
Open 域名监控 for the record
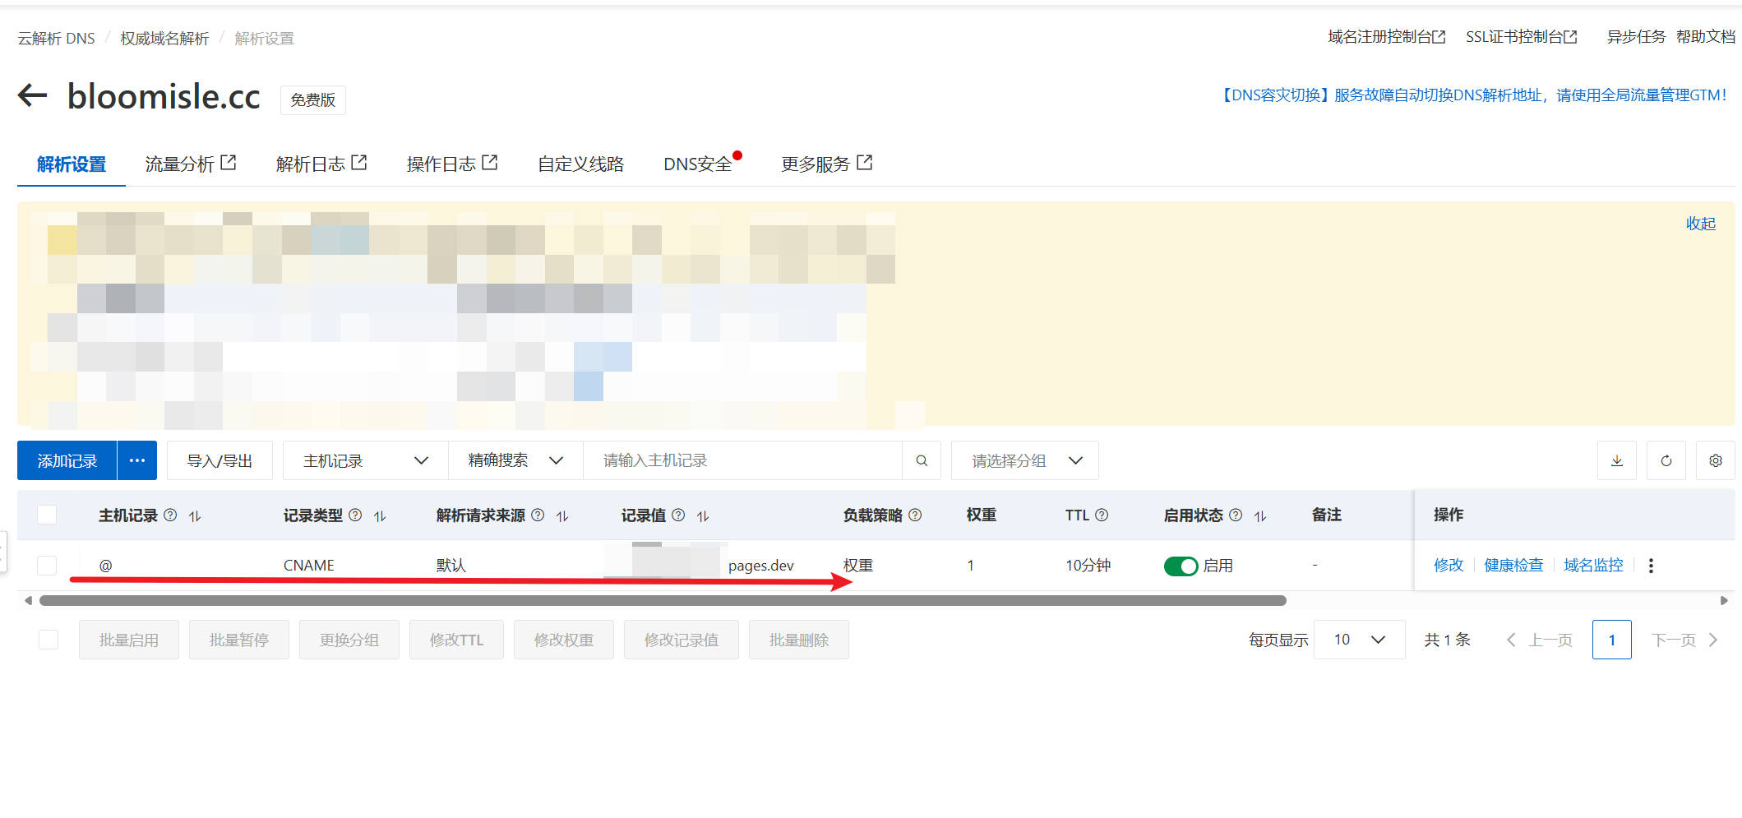pos(1593,566)
